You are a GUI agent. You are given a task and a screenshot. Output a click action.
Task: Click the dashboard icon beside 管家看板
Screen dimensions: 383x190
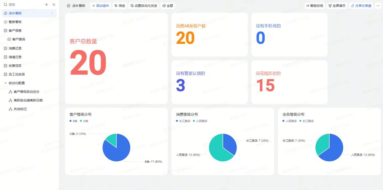click(5, 22)
